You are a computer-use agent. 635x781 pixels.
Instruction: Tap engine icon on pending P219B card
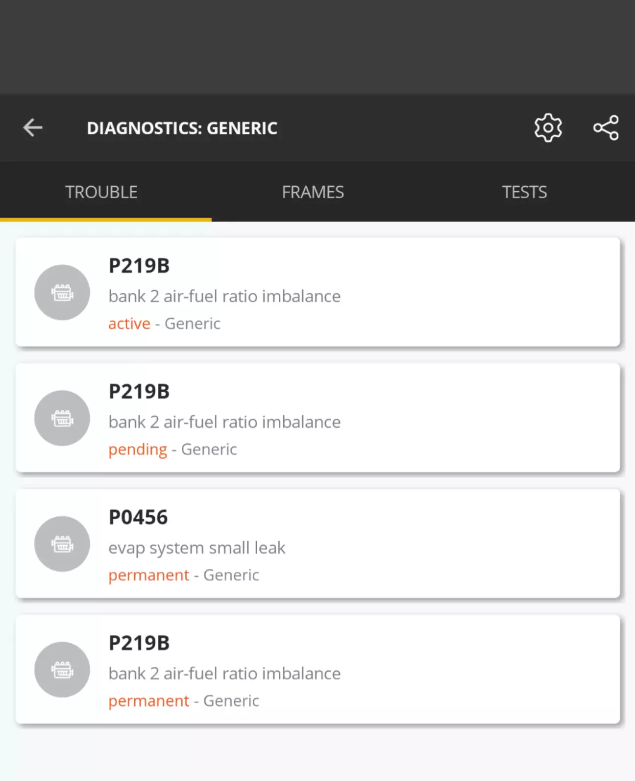click(62, 418)
